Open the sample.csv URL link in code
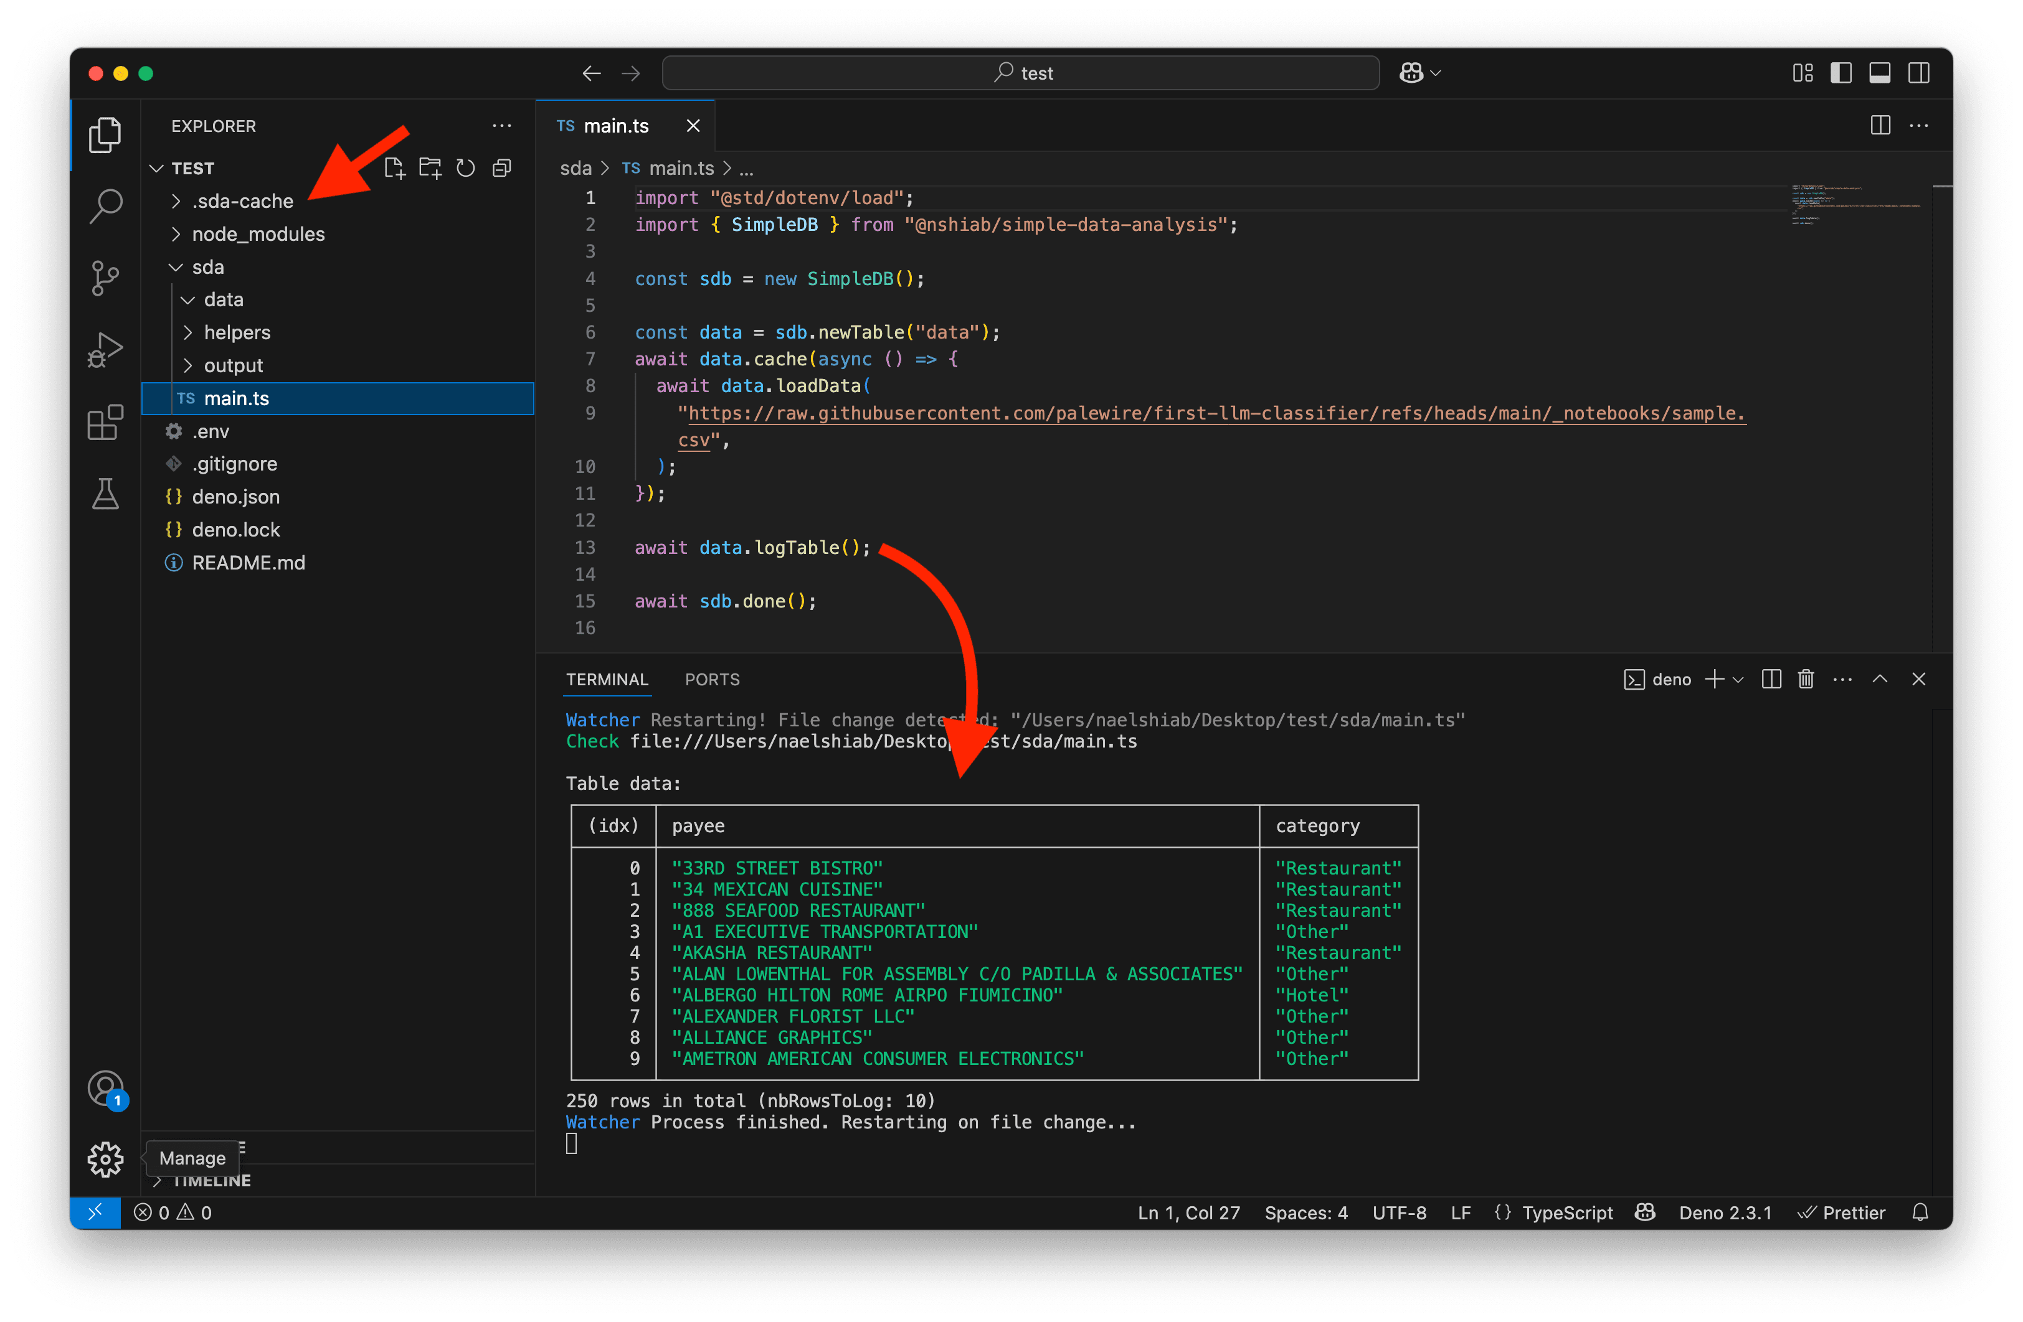This screenshot has width=2023, height=1322. [x=1216, y=413]
